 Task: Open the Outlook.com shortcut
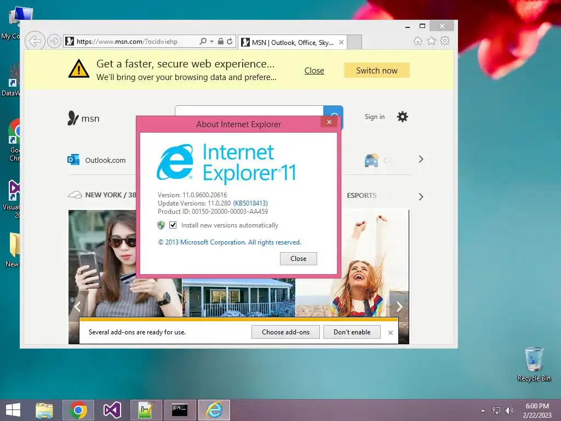96,160
